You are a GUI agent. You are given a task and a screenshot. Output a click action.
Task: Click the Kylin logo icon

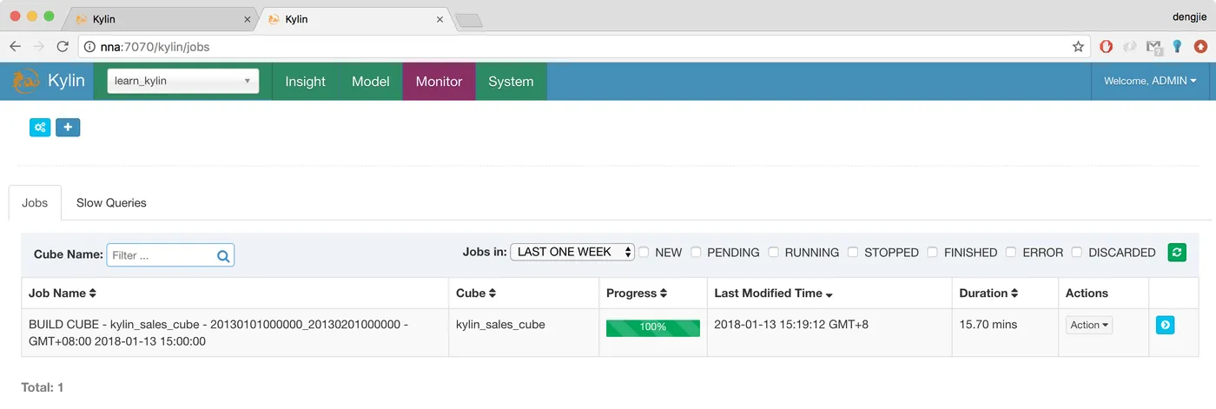click(x=25, y=82)
